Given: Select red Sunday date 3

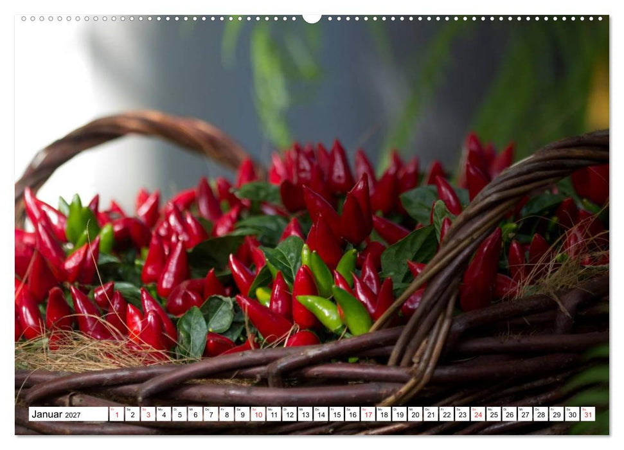Looking at the screenshot, I should tap(148, 414).
